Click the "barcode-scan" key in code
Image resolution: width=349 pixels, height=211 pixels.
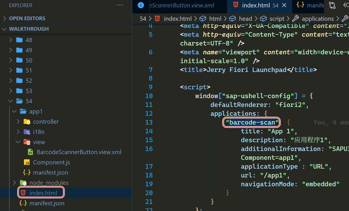(x=252, y=123)
